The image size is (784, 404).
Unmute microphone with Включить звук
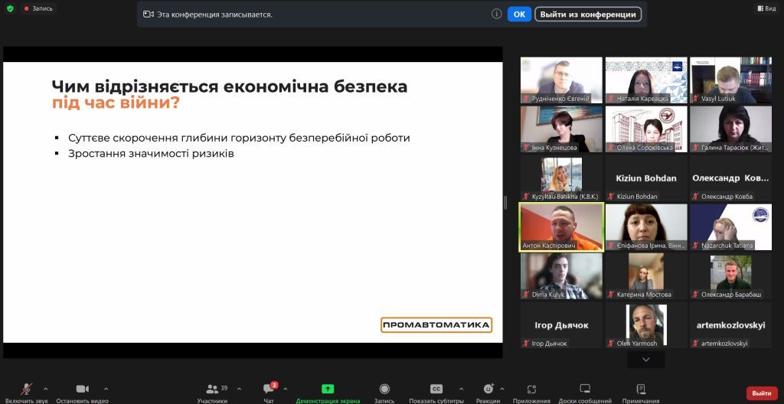(x=27, y=393)
